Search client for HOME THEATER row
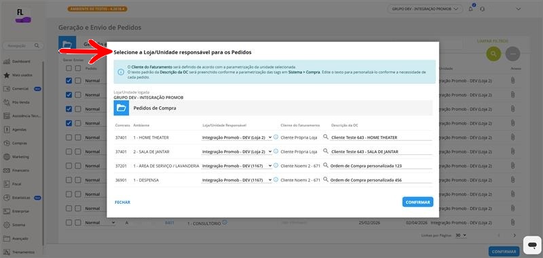 (326, 137)
